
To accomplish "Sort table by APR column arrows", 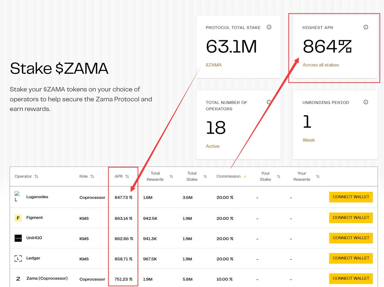I will (x=127, y=176).
